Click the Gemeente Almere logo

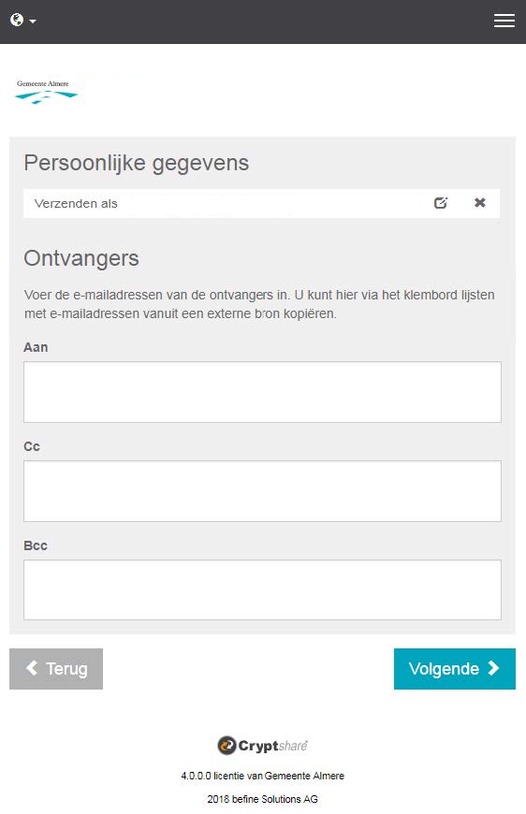click(x=46, y=92)
